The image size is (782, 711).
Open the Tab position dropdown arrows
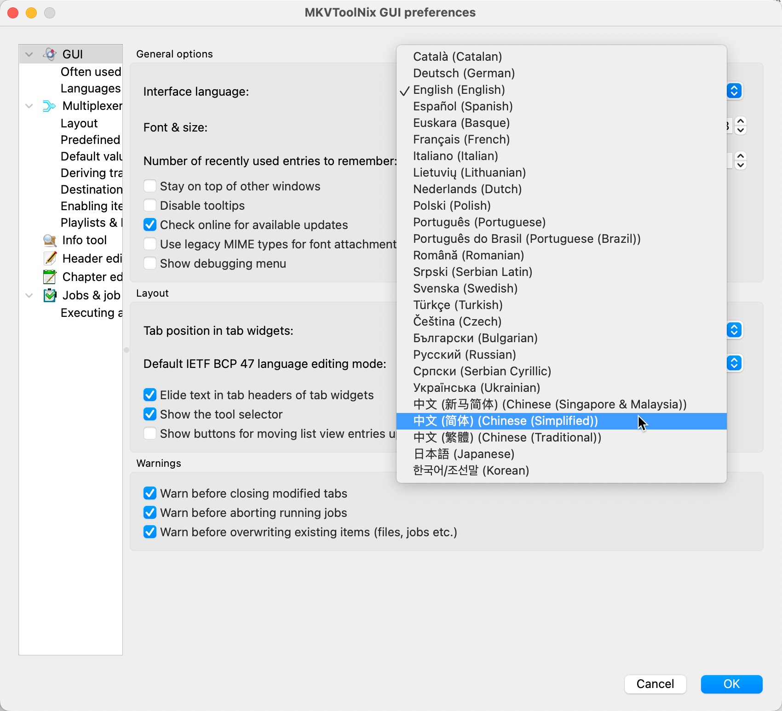(734, 330)
